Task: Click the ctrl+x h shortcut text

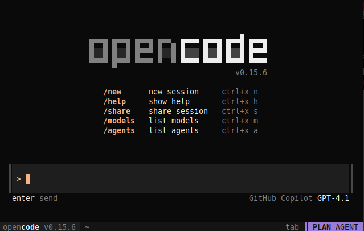Action: pyautogui.click(x=240, y=102)
